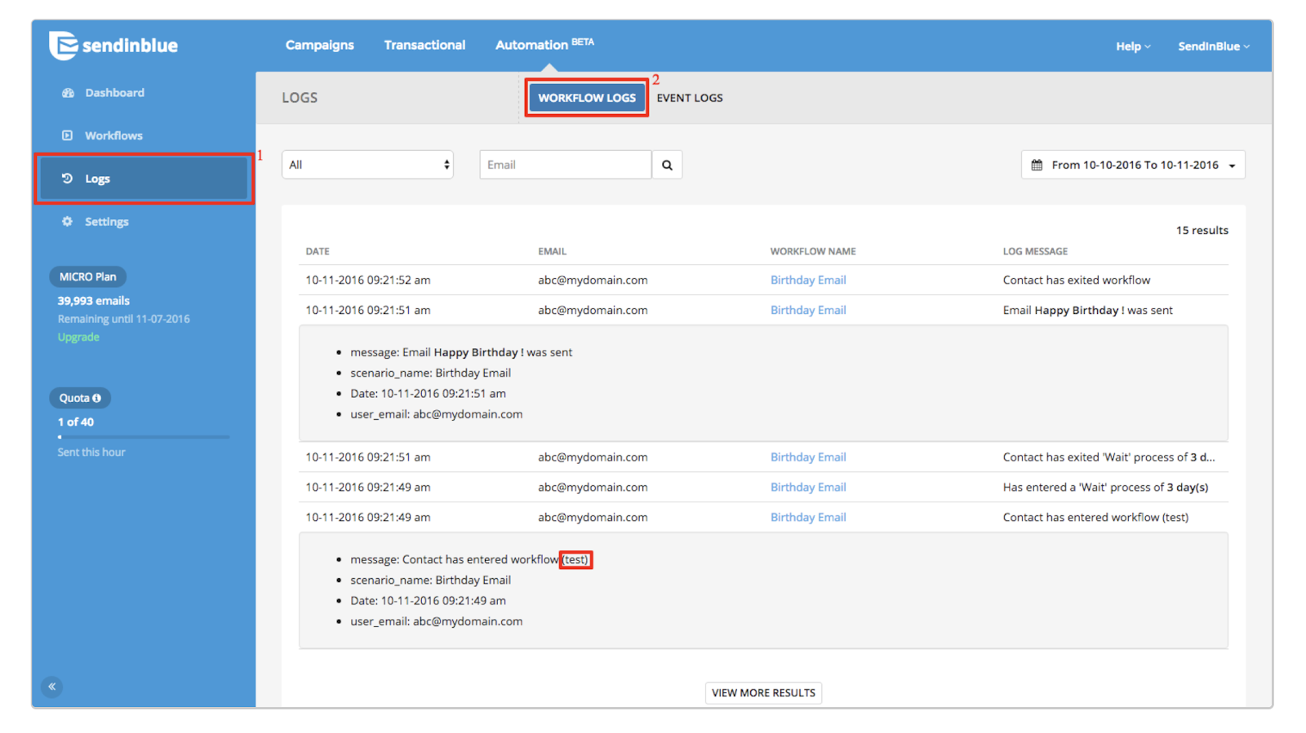The image size is (1306, 733).
Task: Open the Automation BETA tab
Action: click(x=544, y=45)
